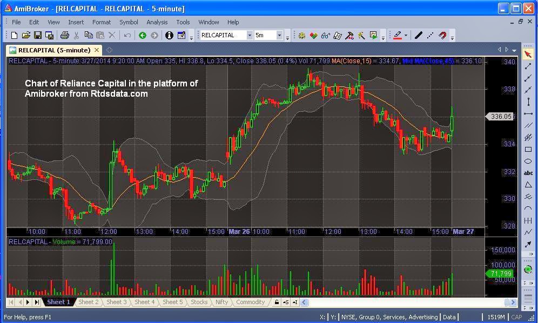Open the RELCAPITAL symbol dropdown
The height and width of the screenshot is (323, 538).
(x=250, y=35)
